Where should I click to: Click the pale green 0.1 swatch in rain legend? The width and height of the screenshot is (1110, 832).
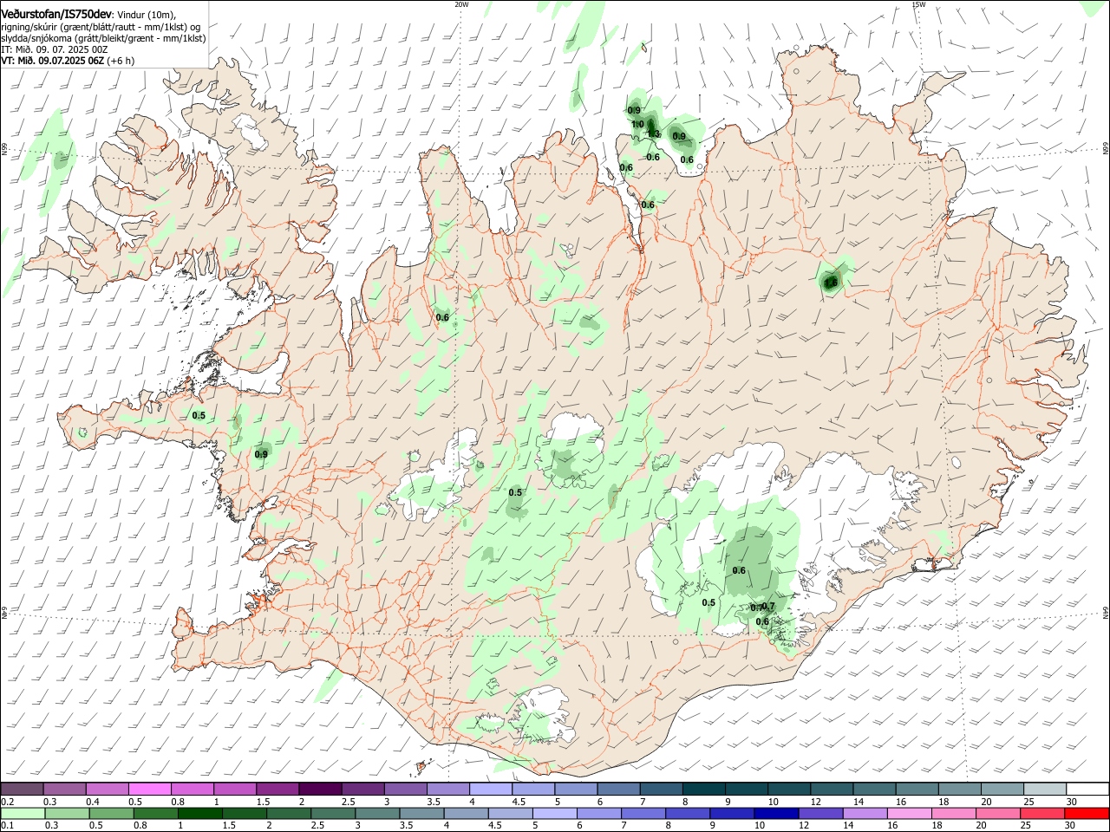pos(22,813)
